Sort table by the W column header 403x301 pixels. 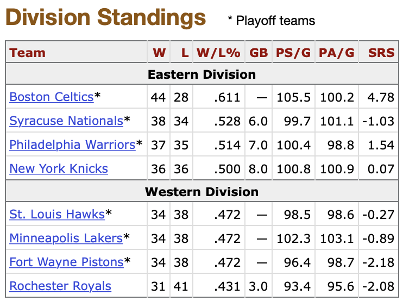159,53
